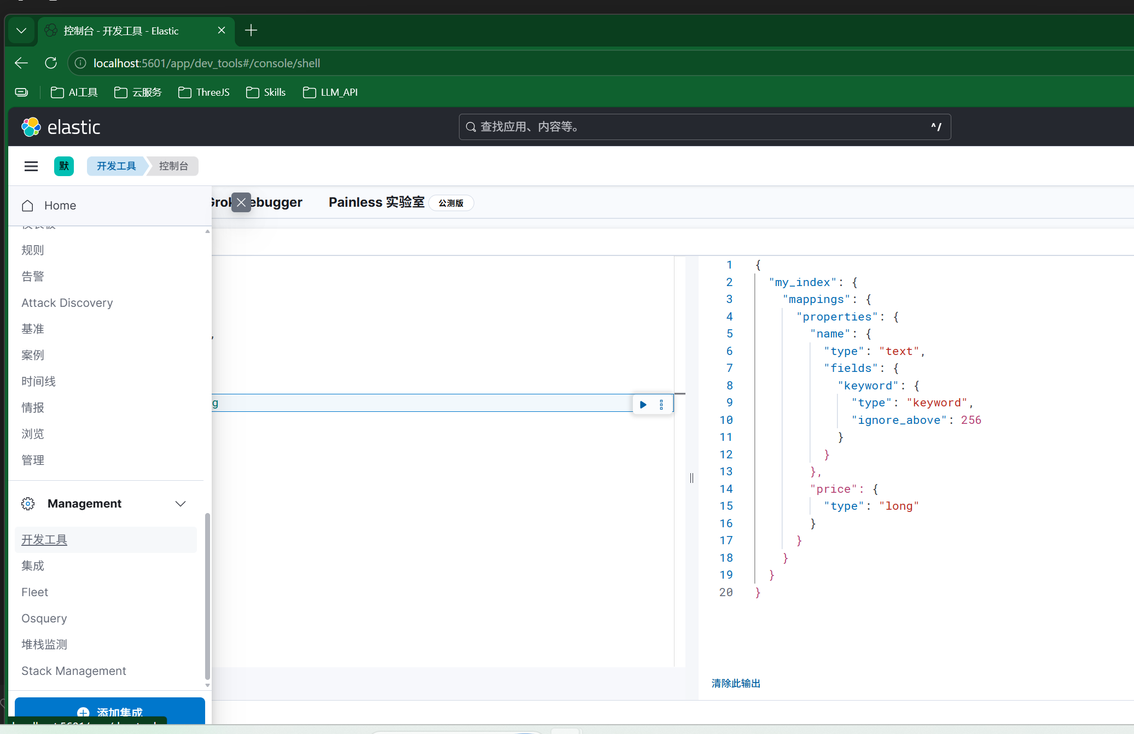The height and width of the screenshot is (734, 1134).
Task: Open 情报 in sidebar
Action: [x=32, y=408]
